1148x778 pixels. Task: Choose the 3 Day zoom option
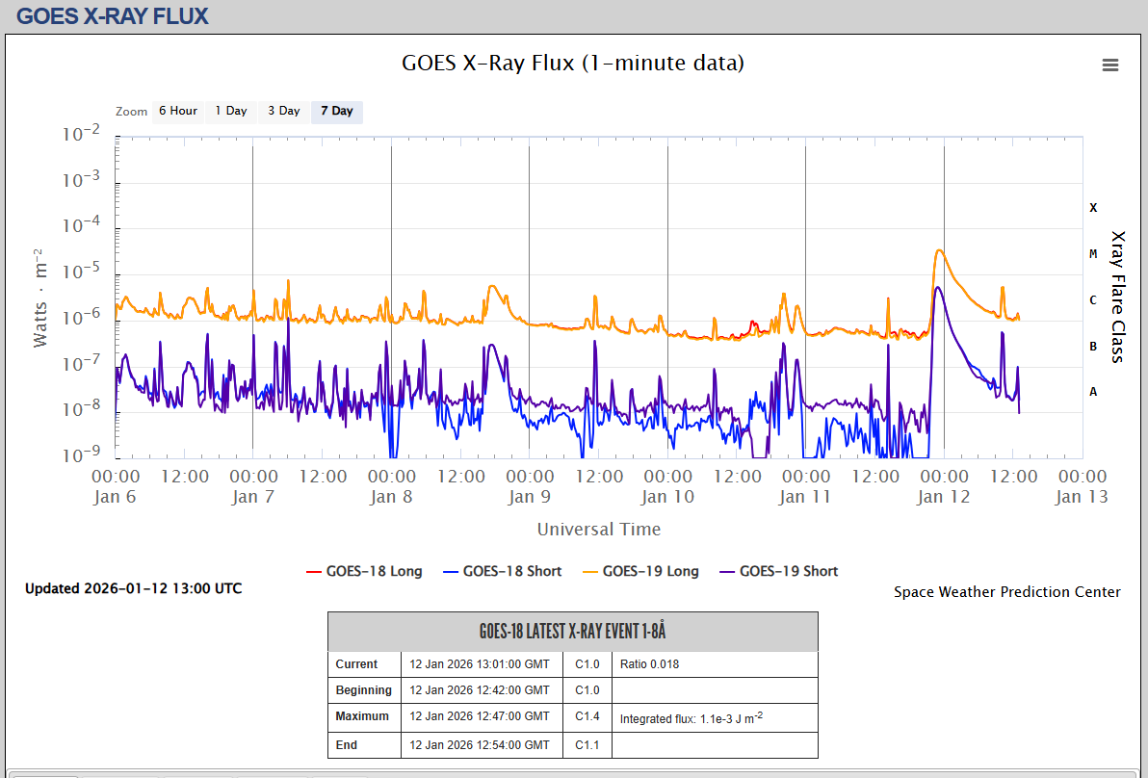tap(284, 111)
